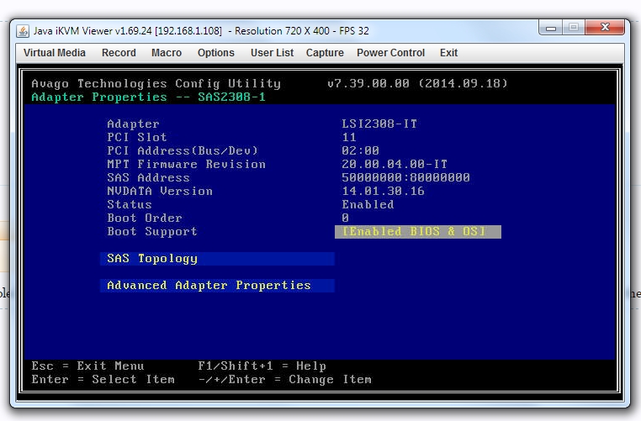Click the F1/Shift+1 = Help hint
This screenshot has height=421, width=641.
pos(262,366)
